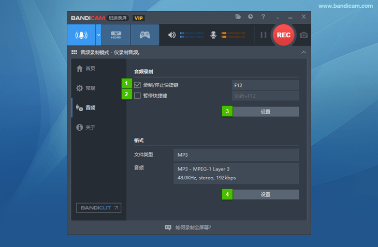Click the VIP badge

point(139,18)
